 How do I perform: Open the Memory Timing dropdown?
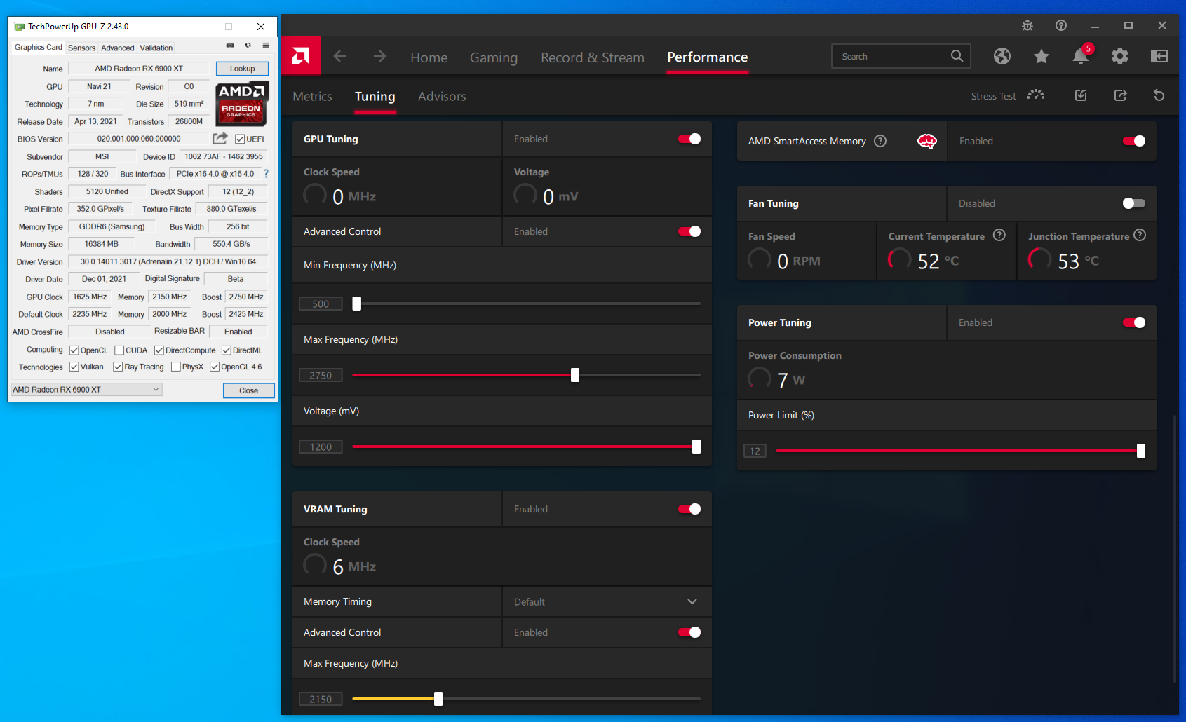point(607,601)
